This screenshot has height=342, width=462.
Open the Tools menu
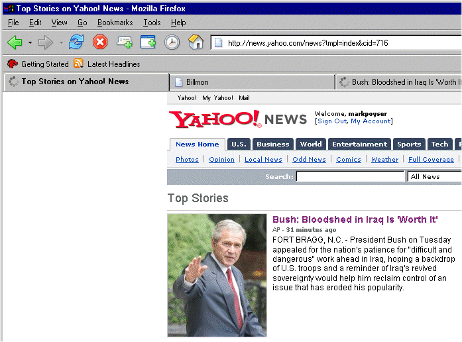[x=152, y=23]
